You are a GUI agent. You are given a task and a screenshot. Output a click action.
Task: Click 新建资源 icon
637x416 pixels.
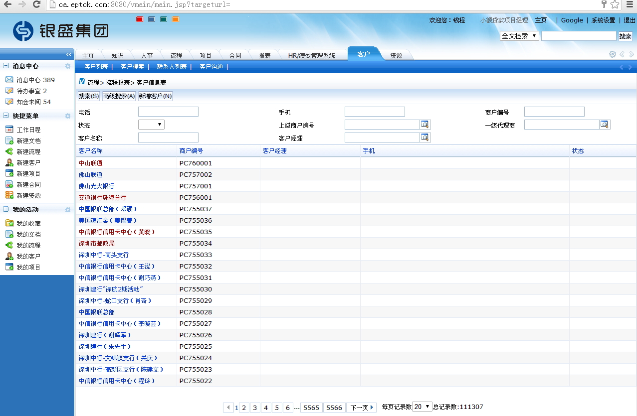(9, 195)
